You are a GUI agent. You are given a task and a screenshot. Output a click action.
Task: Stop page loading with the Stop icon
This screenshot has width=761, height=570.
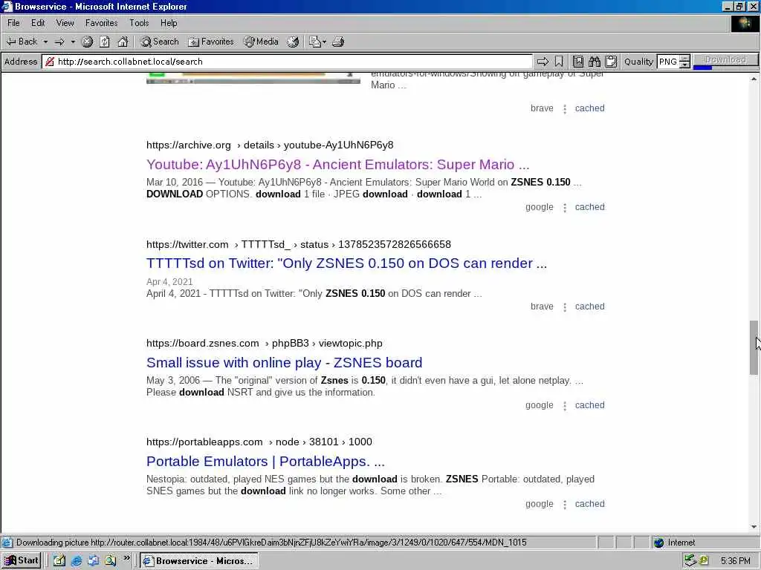point(87,42)
